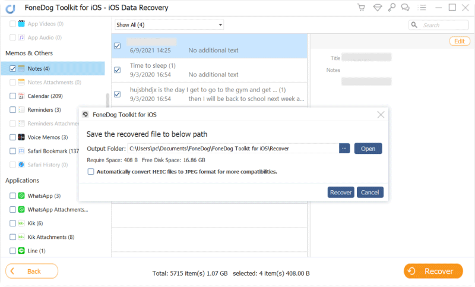
Task: Click the Voice Memos icon
Action: click(x=21, y=137)
